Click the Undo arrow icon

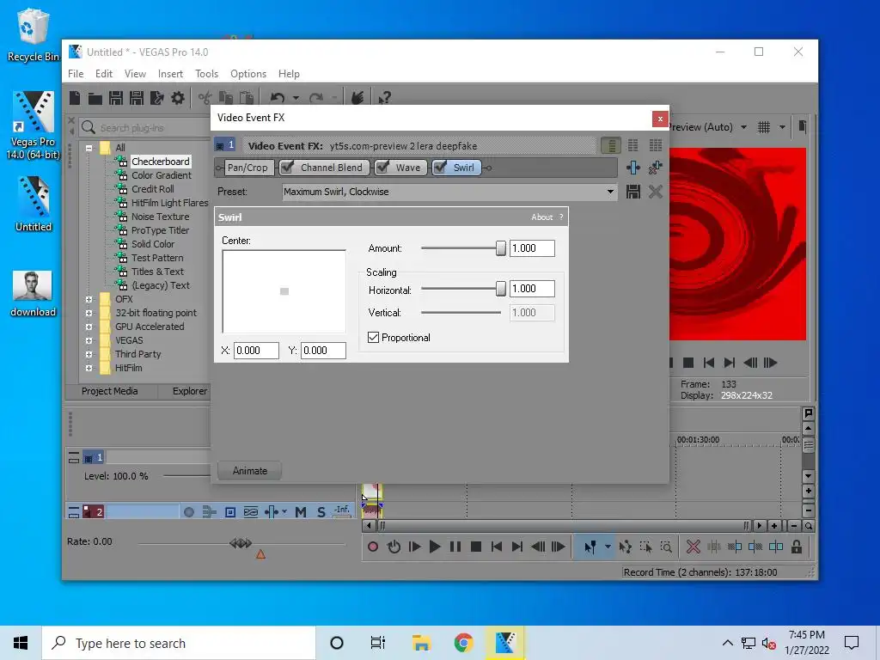(278, 98)
